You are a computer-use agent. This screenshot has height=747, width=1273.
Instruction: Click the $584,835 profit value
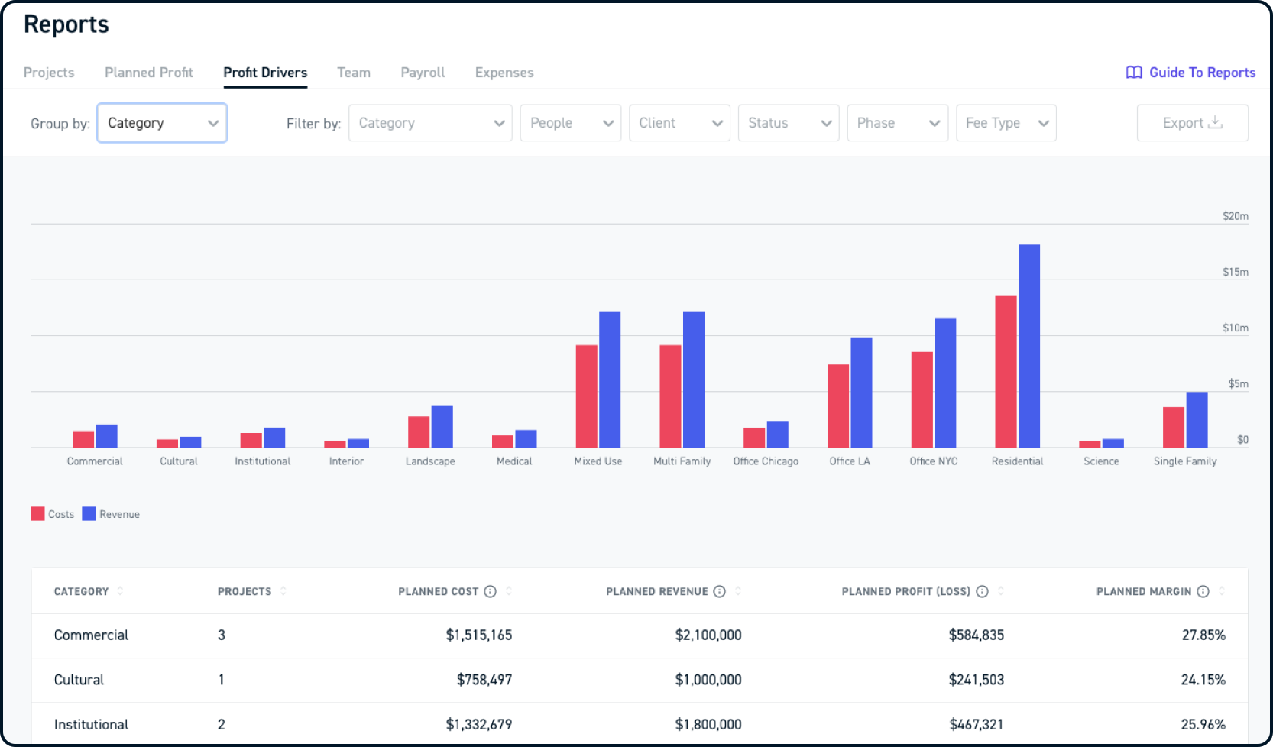(x=977, y=635)
